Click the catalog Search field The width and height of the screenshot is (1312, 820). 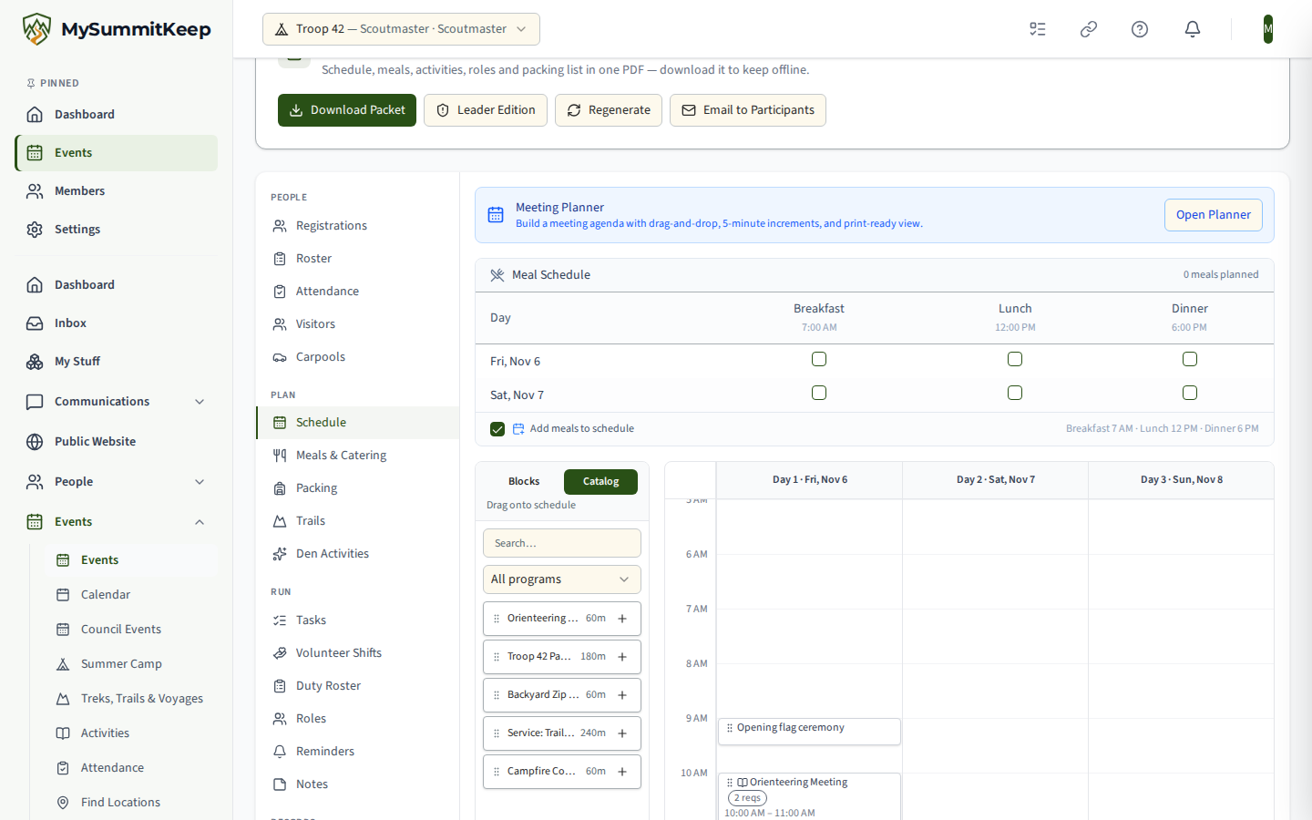click(562, 543)
